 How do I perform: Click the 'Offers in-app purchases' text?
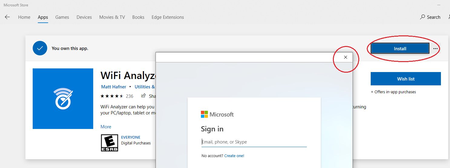[393, 92]
